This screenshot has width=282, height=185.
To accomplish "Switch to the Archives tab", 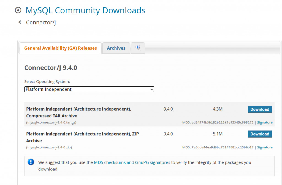I will pos(116,48).
